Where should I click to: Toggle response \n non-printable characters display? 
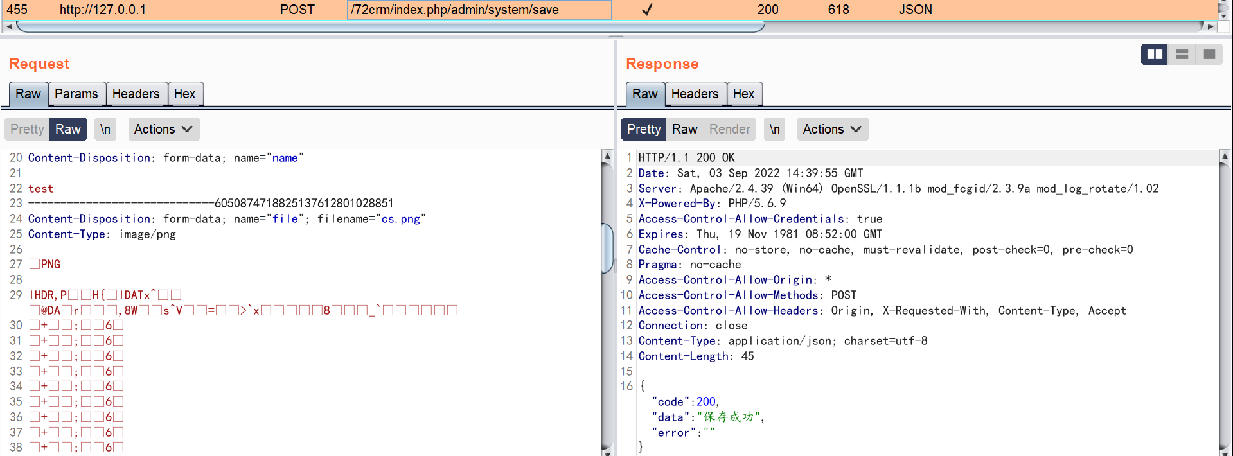(775, 129)
